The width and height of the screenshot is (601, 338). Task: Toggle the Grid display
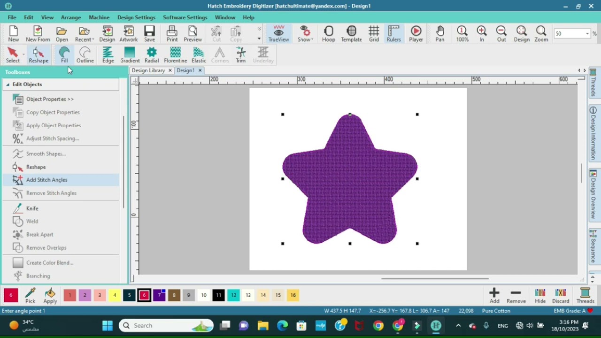374,34
